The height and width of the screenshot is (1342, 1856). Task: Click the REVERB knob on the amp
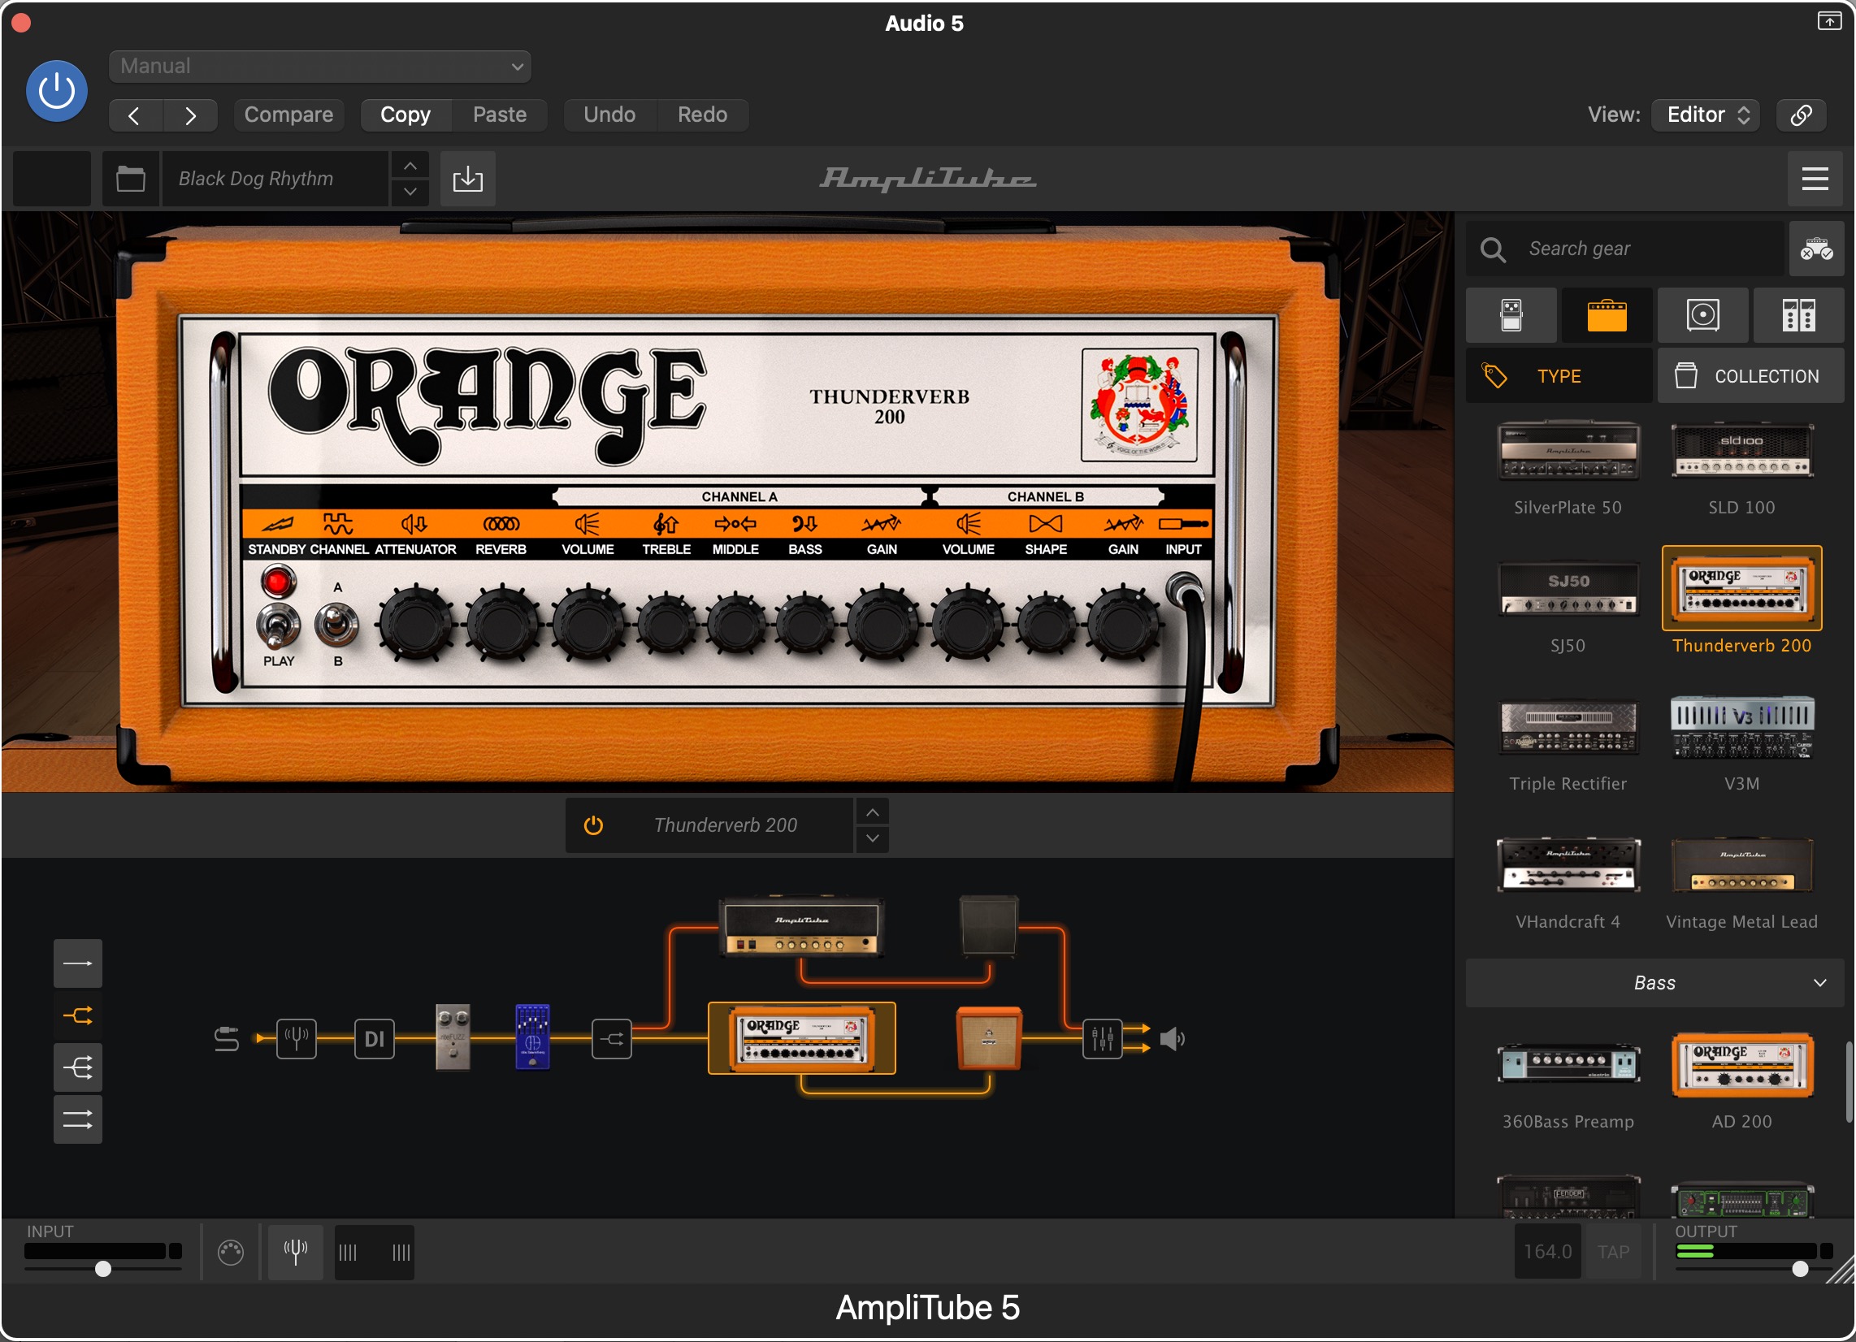coord(501,625)
